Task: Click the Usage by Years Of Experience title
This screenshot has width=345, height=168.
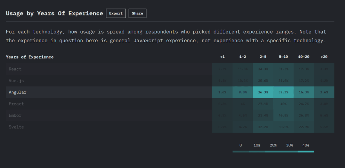Action: (54, 13)
